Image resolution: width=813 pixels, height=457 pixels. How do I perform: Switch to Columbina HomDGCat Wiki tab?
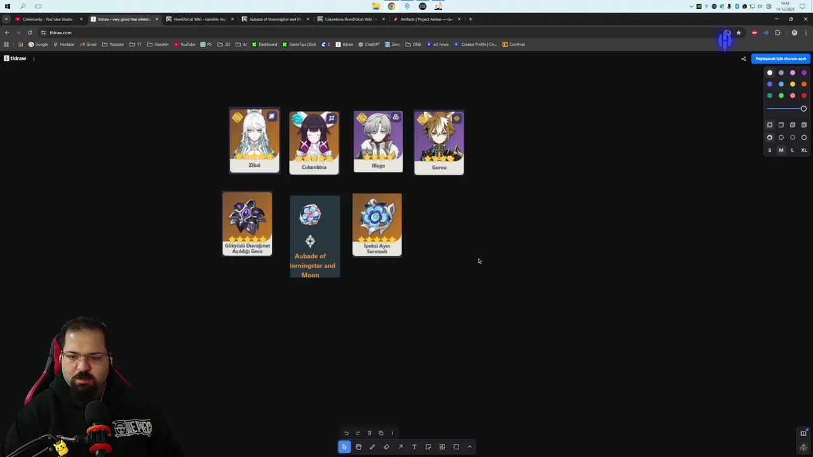point(351,19)
